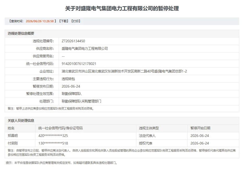Select the 暂停发布日期 value 2026-06-24
The image size is (245, 169).
click(x=71, y=86)
